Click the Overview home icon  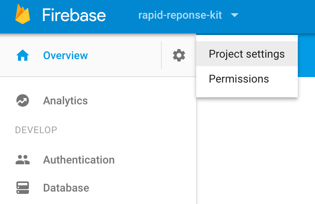[23, 56]
